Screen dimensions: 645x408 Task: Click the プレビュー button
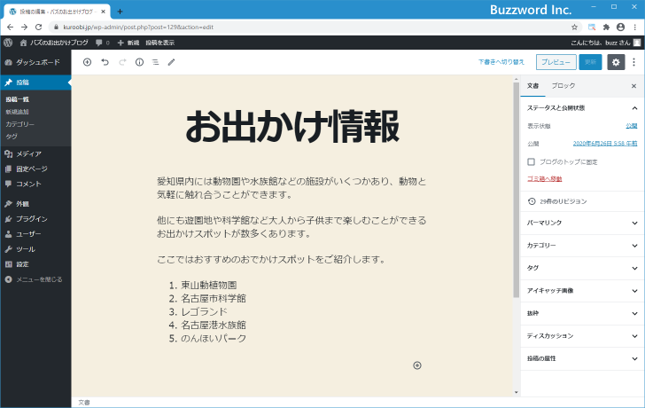(x=556, y=62)
